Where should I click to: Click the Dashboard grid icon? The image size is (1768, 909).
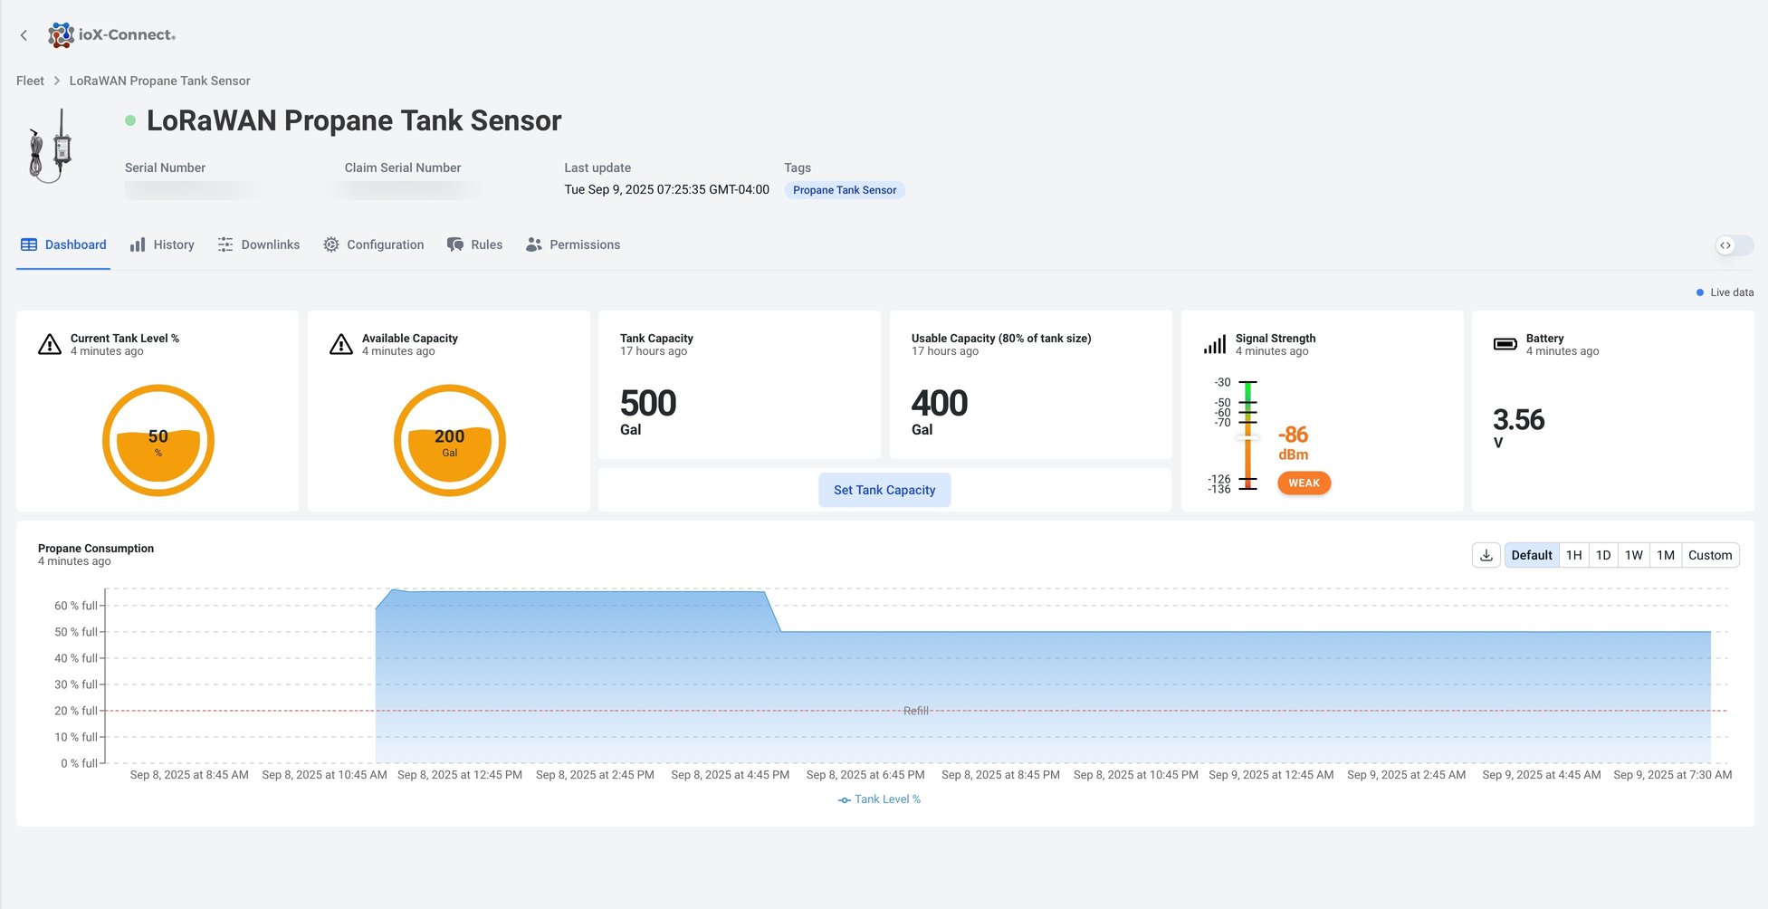tap(28, 244)
